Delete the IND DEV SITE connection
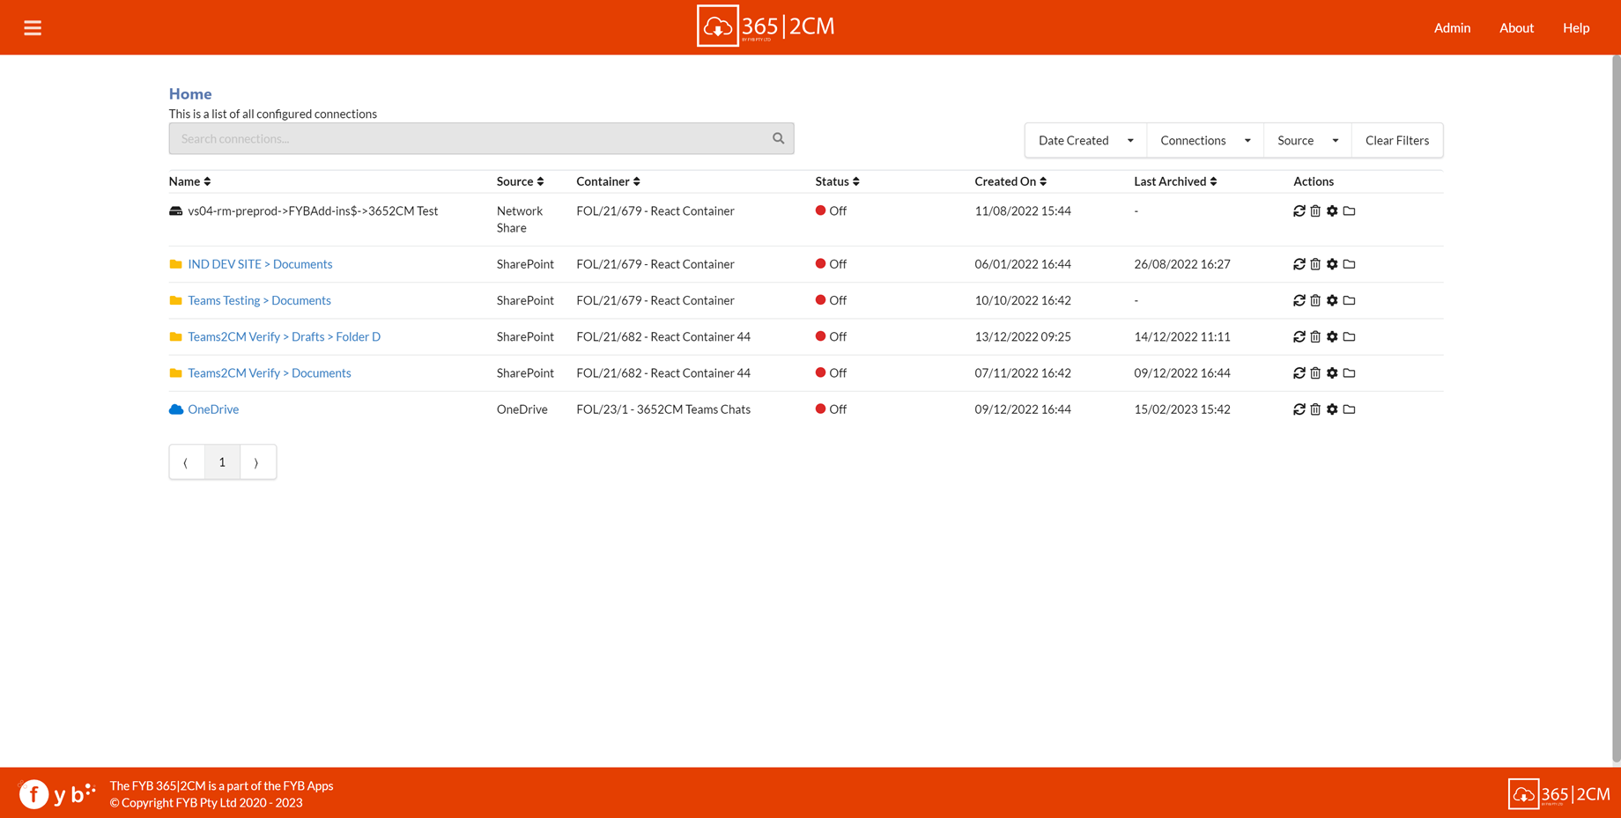This screenshot has width=1621, height=818. (1315, 264)
